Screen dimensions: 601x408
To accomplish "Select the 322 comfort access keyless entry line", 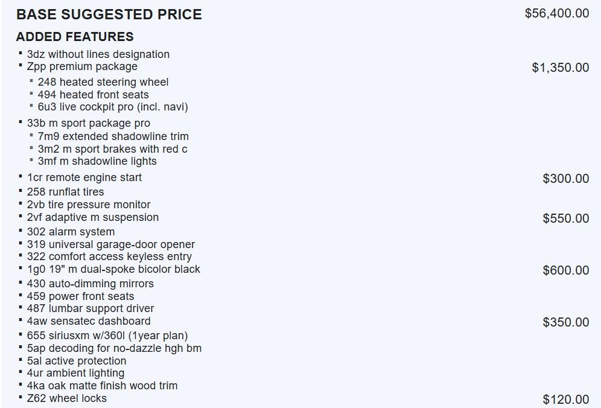I will (109, 257).
